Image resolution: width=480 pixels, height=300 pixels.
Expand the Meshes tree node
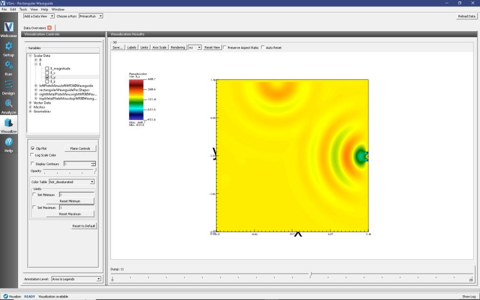tap(31, 107)
